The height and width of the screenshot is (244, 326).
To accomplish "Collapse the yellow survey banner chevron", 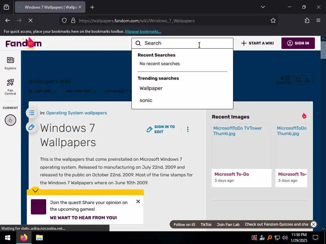I will click(35, 191).
